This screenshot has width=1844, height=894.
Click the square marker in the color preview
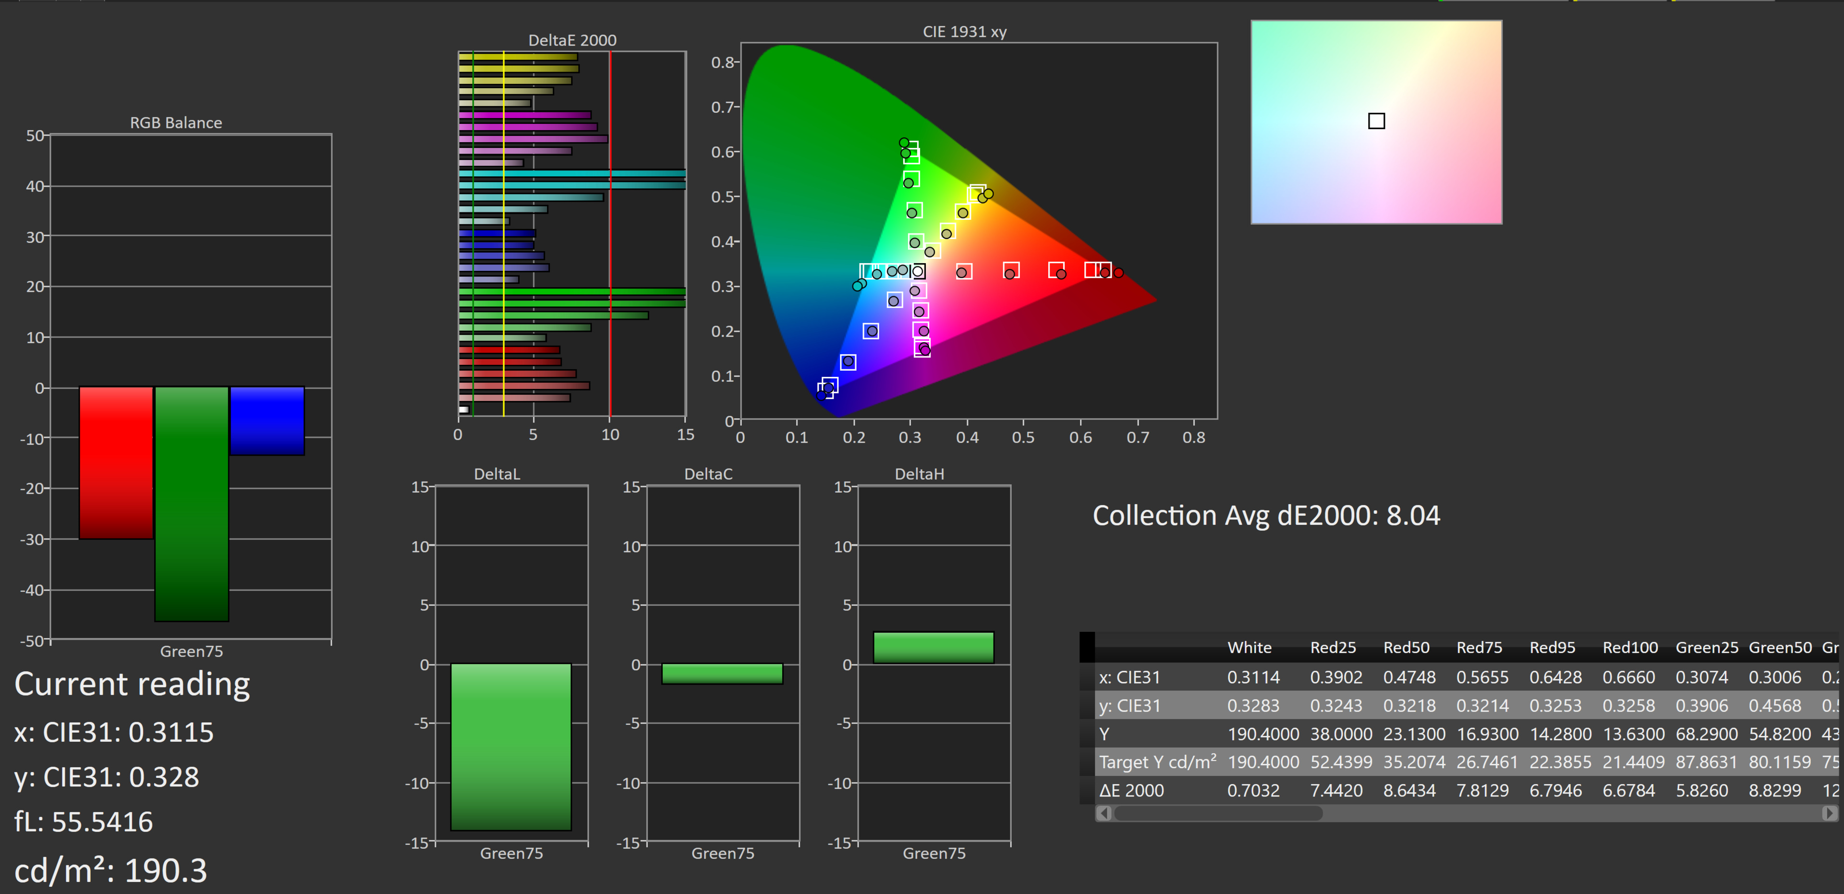click(1376, 121)
